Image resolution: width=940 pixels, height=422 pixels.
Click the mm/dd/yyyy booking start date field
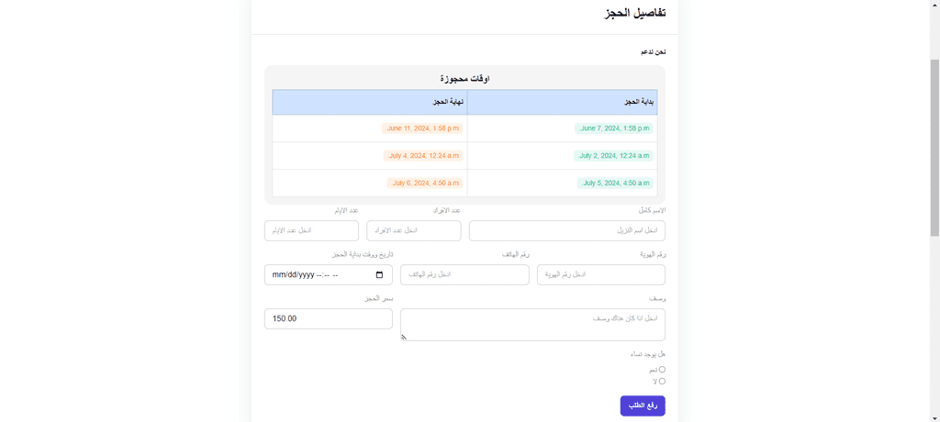[329, 274]
